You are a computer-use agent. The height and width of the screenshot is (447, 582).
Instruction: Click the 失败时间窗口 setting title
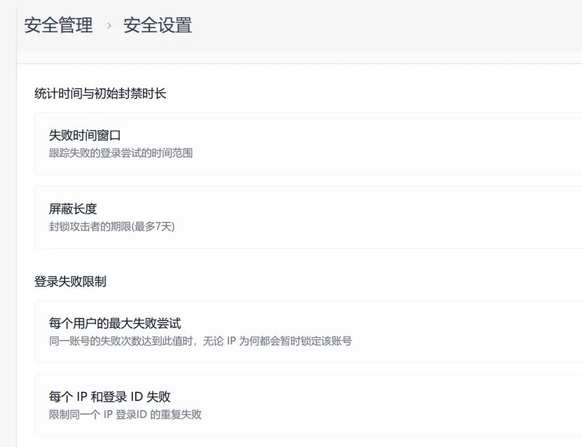click(x=85, y=135)
